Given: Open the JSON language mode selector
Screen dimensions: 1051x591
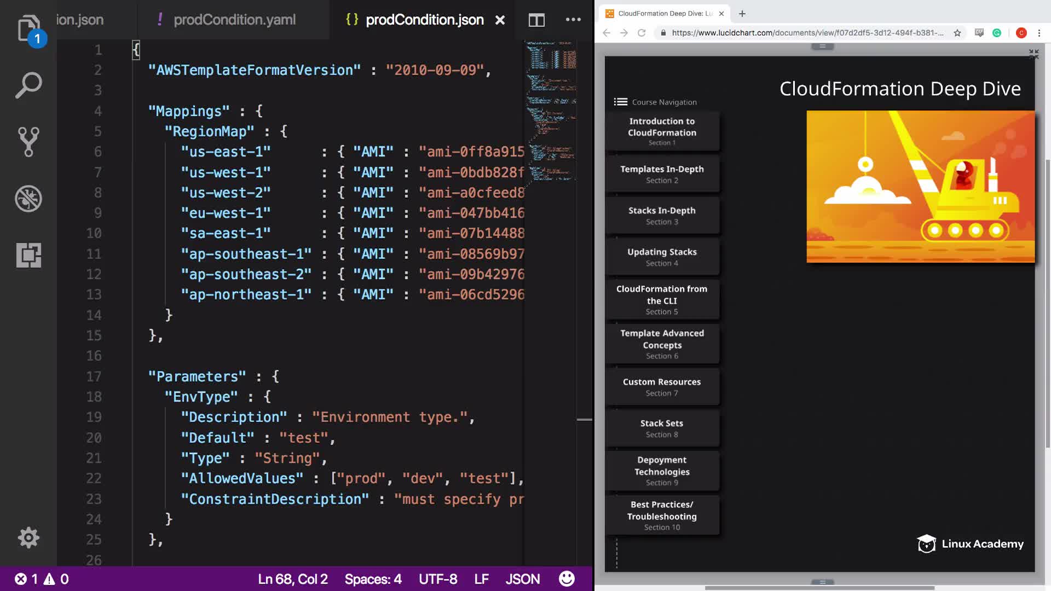Looking at the screenshot, I should tap(522, 578).
